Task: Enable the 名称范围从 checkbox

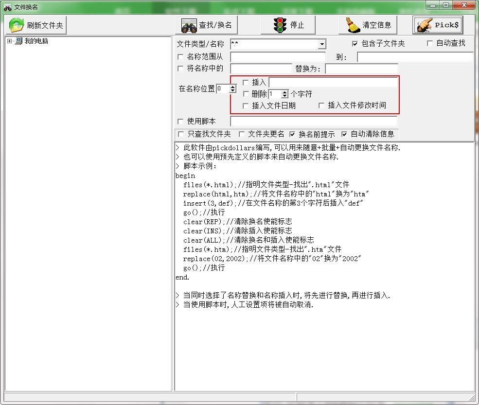Action: [180, 57]
